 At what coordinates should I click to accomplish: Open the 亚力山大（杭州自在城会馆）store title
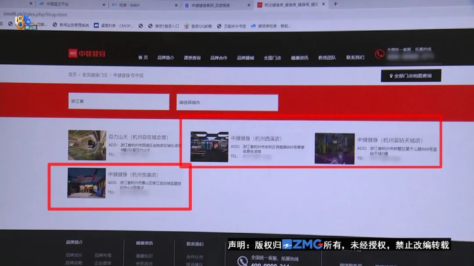click(x=138, y=137)
